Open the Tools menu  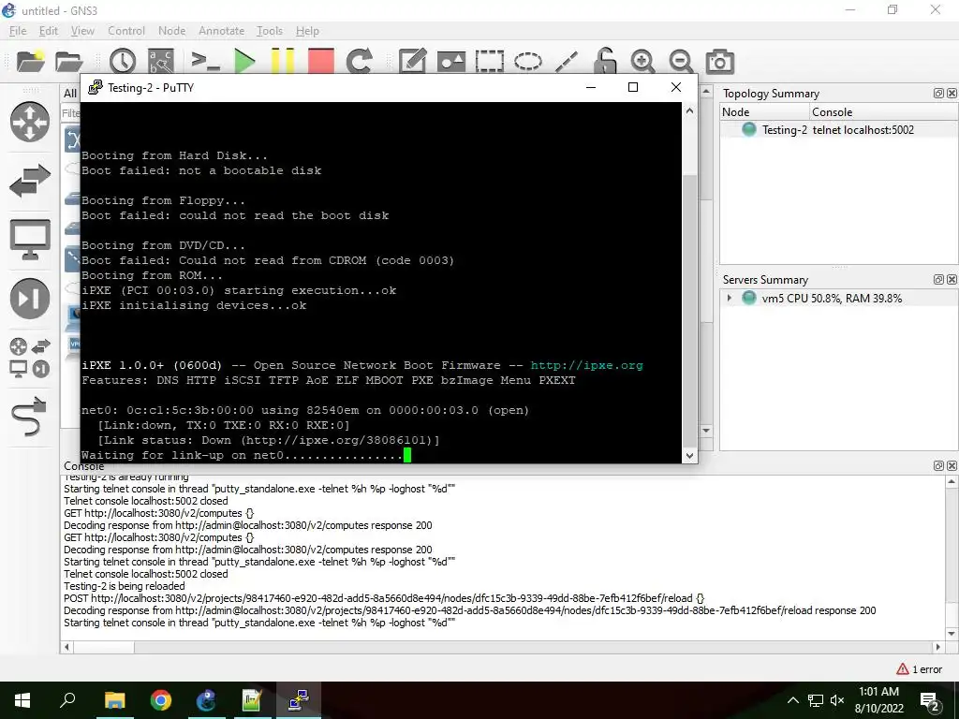point(269,31)
